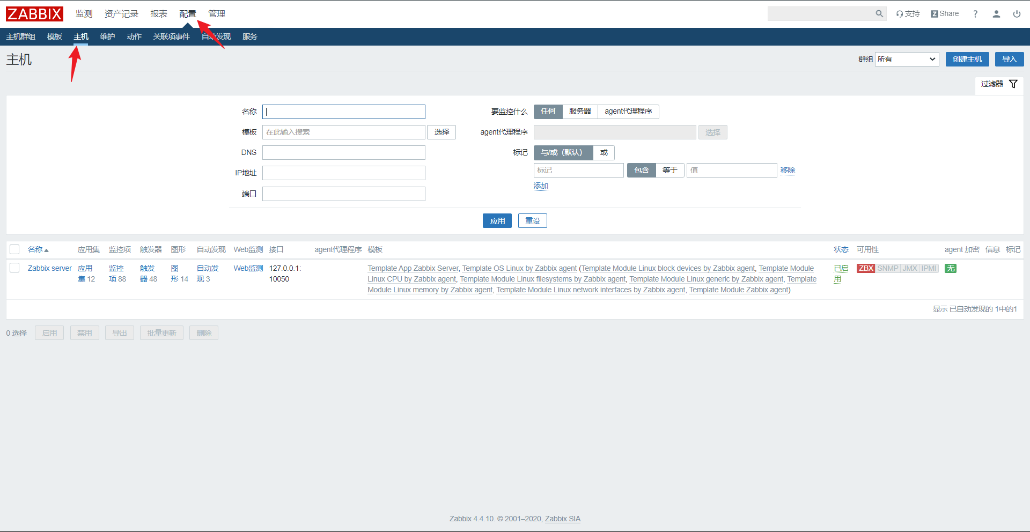Open Web监测 link in host row

coord(248,269)
